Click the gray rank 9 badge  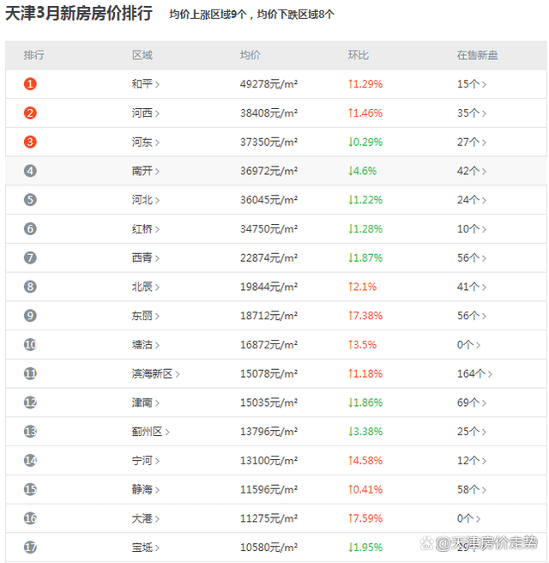coord(30,316)
